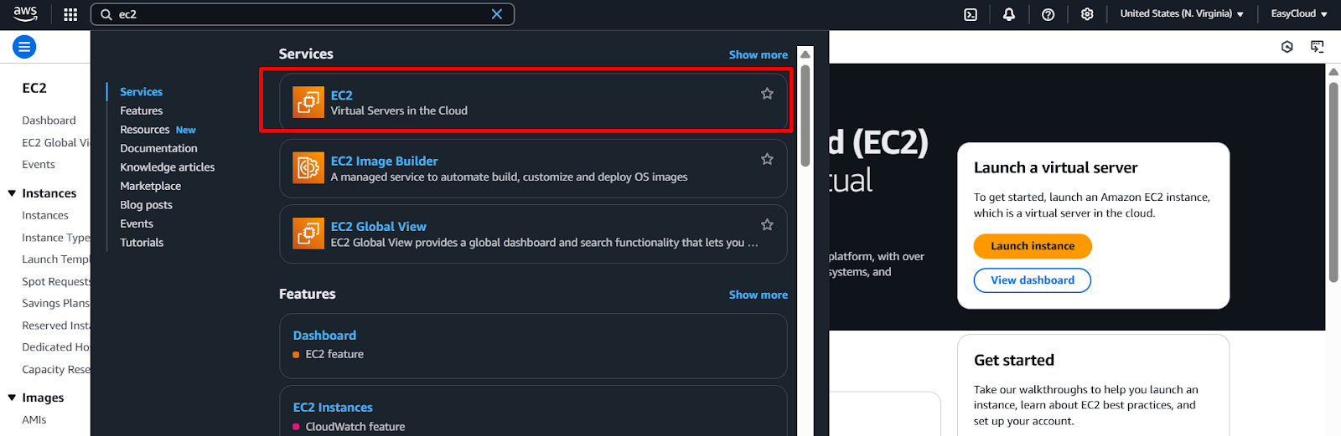Select the Documentation search category
The height and width of the screenshot is (436, 1341).
tap(158, 148)
